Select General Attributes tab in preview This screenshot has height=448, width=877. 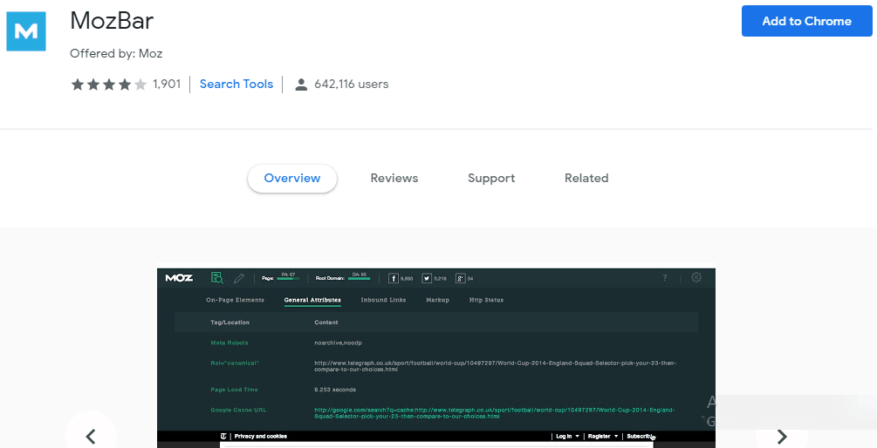pos(312,300)
